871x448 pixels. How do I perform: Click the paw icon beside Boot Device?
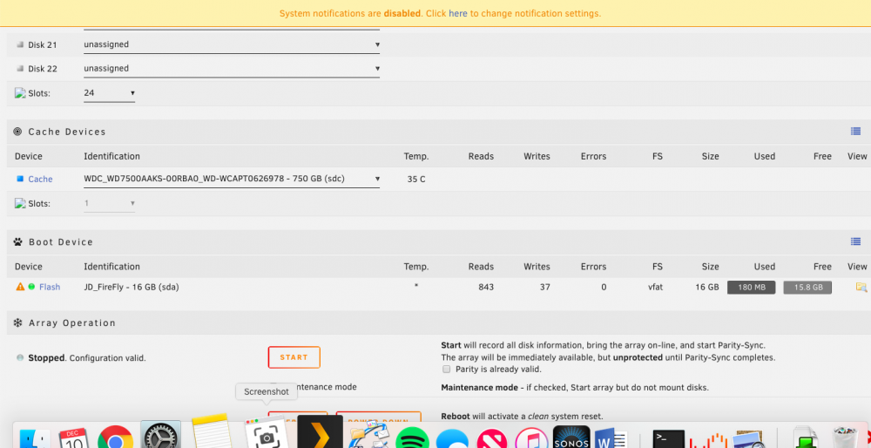pyautogui.click(x=18, y=241)
